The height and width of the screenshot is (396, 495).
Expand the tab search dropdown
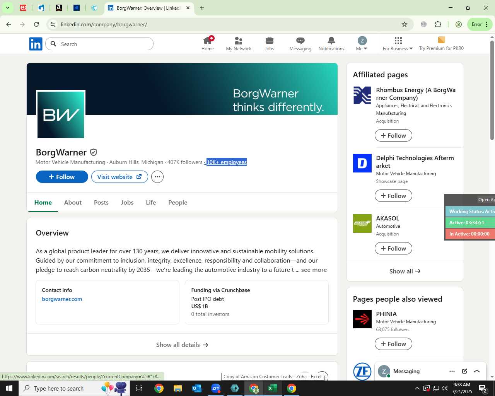(7, 8)
